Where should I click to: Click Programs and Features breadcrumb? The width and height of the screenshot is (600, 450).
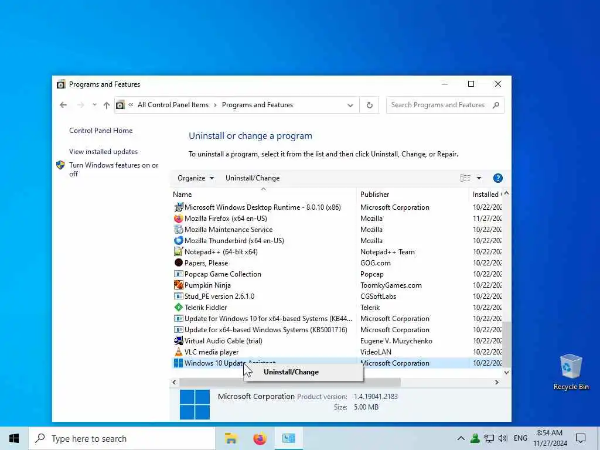click(257, 105)
